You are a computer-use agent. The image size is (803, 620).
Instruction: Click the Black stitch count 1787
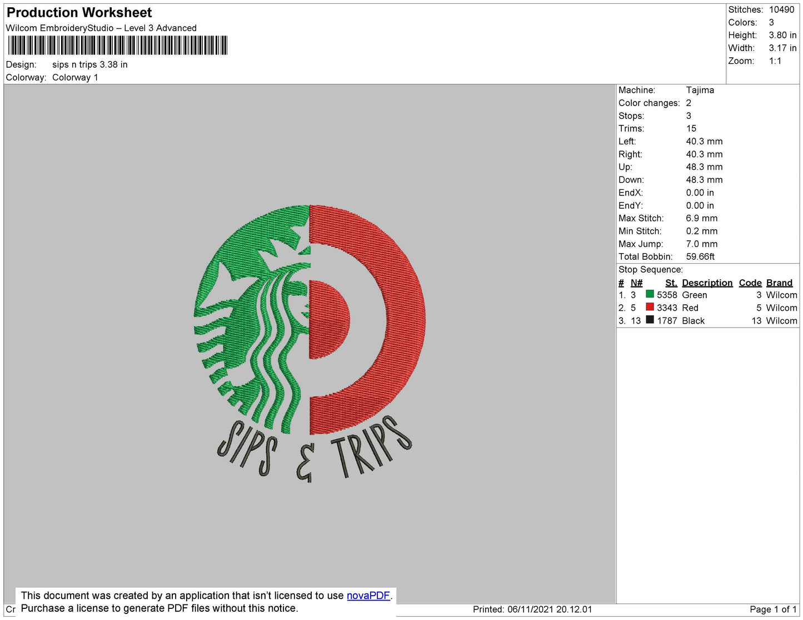(x=667, y=320)
